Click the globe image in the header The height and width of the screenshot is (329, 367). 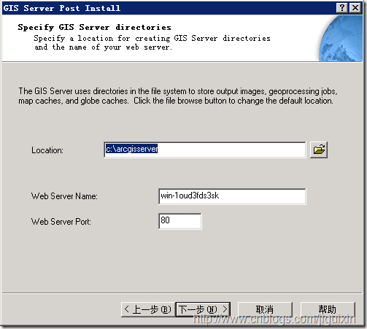pyautogui.click(x=341, y=38)
